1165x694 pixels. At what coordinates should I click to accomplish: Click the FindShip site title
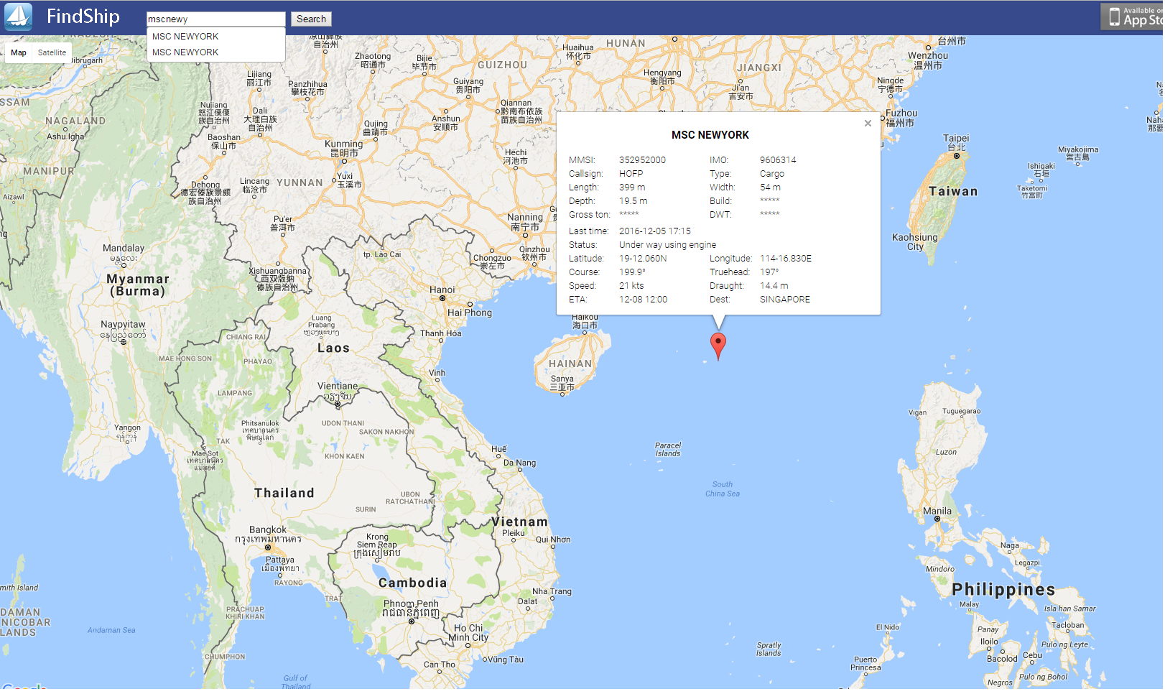(x=83, y=17)
